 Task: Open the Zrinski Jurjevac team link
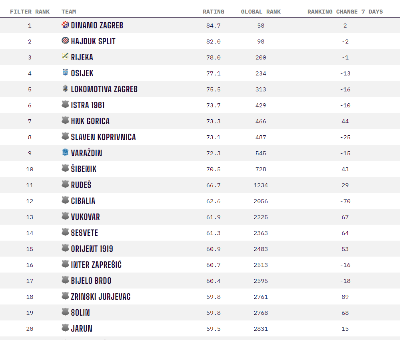point(100,297)
